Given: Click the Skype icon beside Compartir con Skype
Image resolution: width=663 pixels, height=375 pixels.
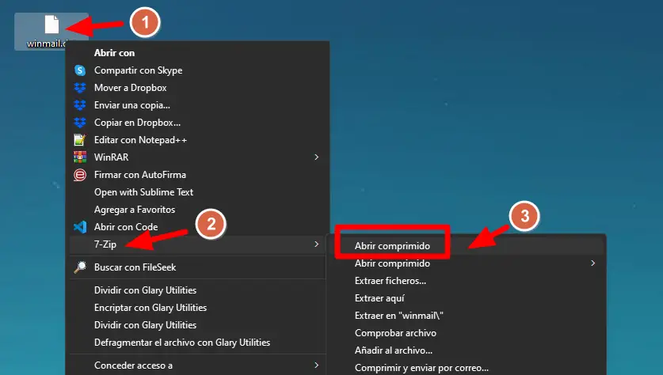Looking at the screenshot, I should point(80,70).
